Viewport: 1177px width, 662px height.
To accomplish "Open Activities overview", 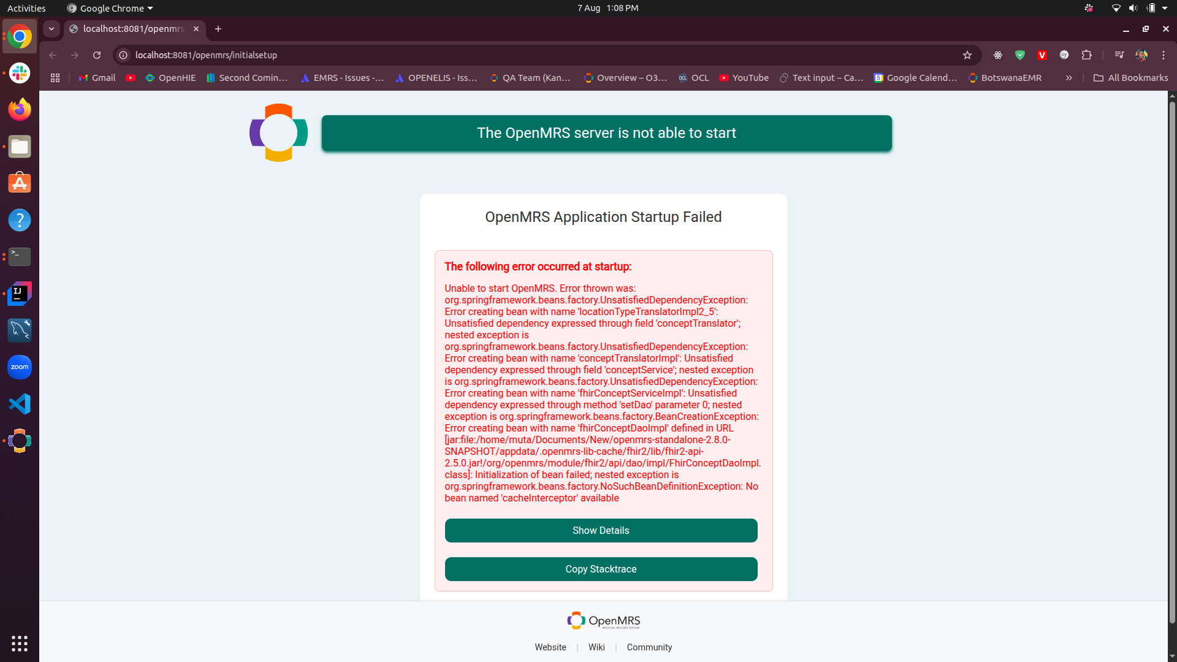I will [x=26, y=8].
